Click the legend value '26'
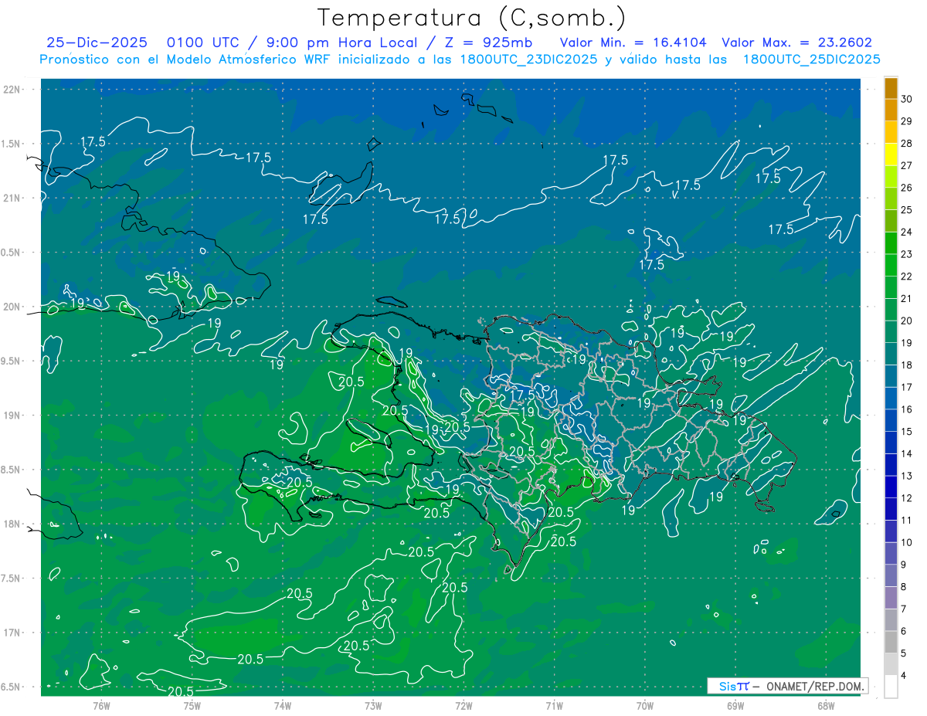 point(908,188)
